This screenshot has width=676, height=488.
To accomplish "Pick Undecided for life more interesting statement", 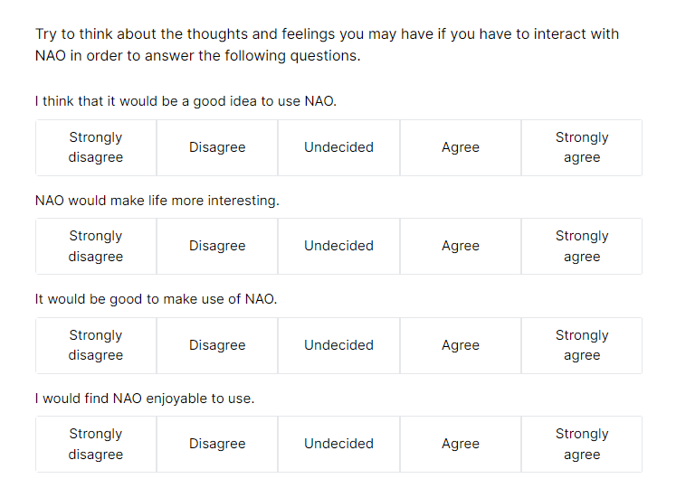I will tap(338, 247).
